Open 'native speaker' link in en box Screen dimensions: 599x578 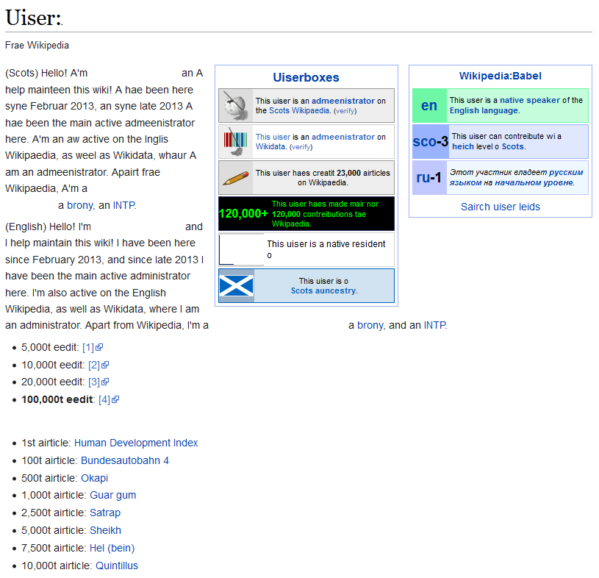(529, 100)
